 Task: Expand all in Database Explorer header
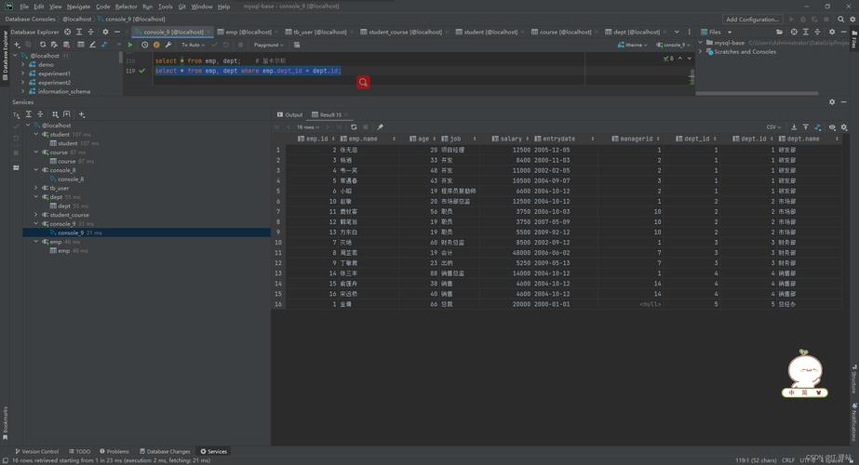(x=79, y=32)
